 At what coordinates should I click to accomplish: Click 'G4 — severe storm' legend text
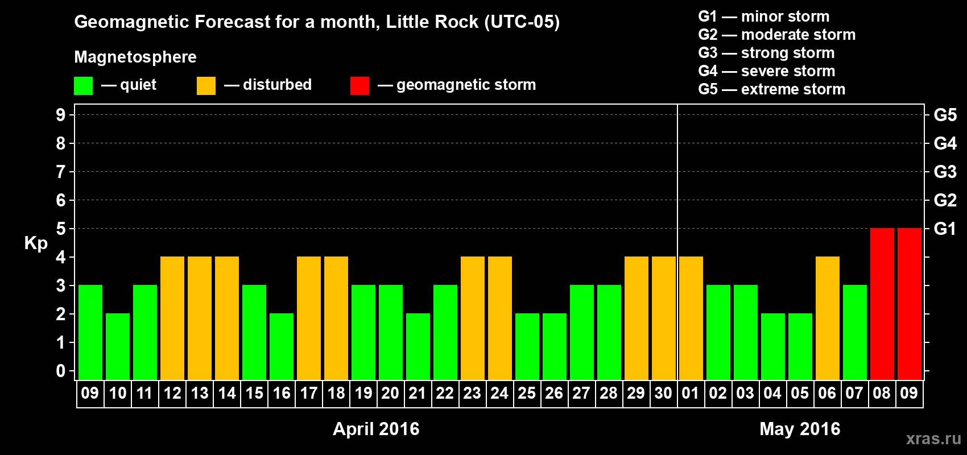tap(766, 71)
